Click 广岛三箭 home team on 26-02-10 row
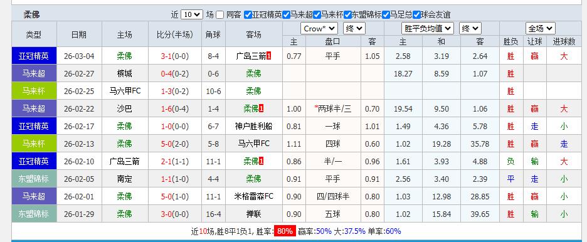The width and height of the screenshot is (587, 242). (x=125, y=162)
